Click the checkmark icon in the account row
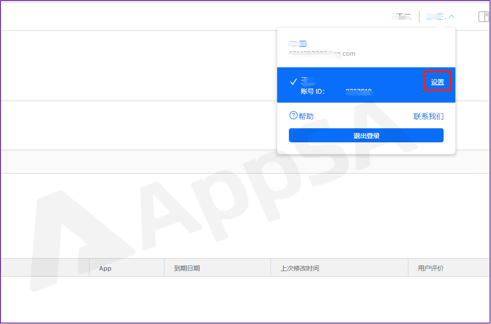Image resolution: width=491 pixels, height=324 pixels. coord(293,82)
